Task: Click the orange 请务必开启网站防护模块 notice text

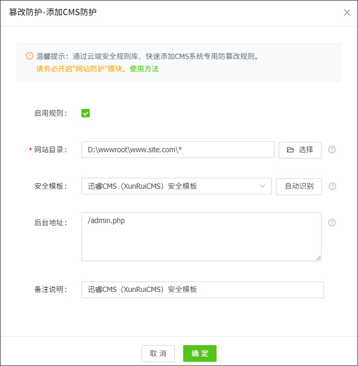Action: 81,69
